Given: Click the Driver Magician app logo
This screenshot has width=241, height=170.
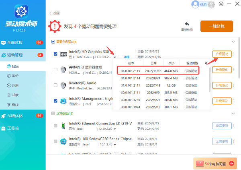Looking at the screenshot, I should click(x=21, y=11).
